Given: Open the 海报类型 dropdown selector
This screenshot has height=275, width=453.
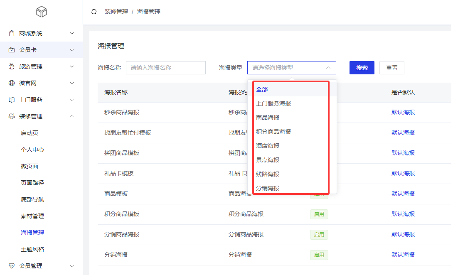Looking at the screenshot, I should 291,68.
